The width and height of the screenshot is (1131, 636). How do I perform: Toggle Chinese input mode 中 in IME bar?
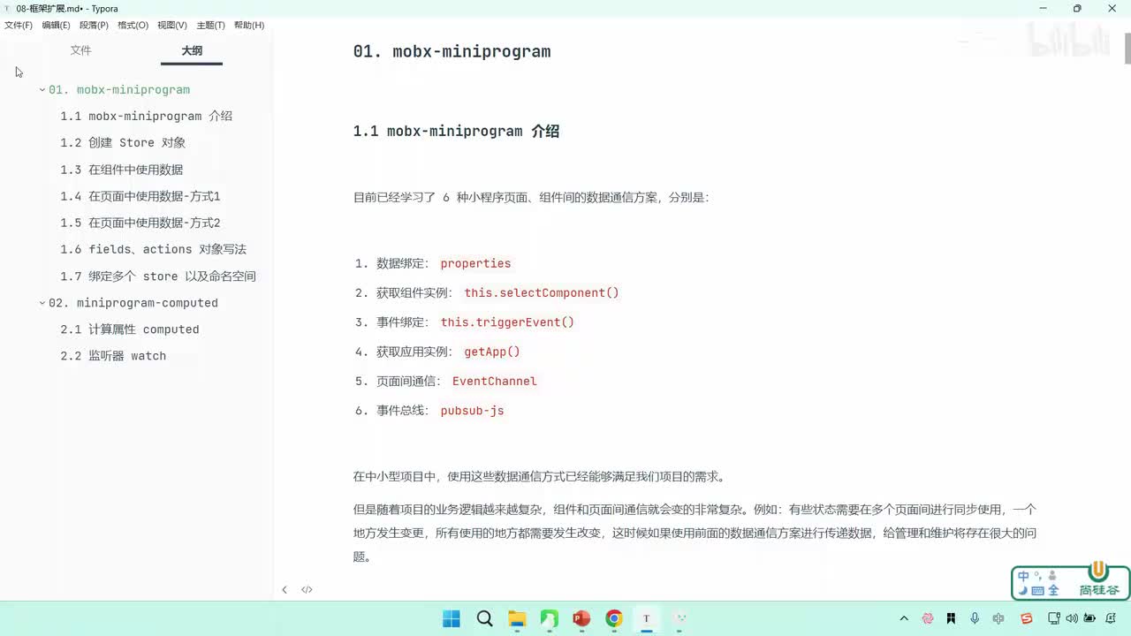[1023, 576]
